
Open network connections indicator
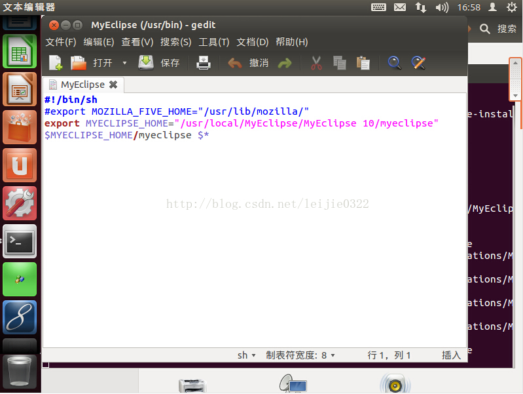[421, 7]
